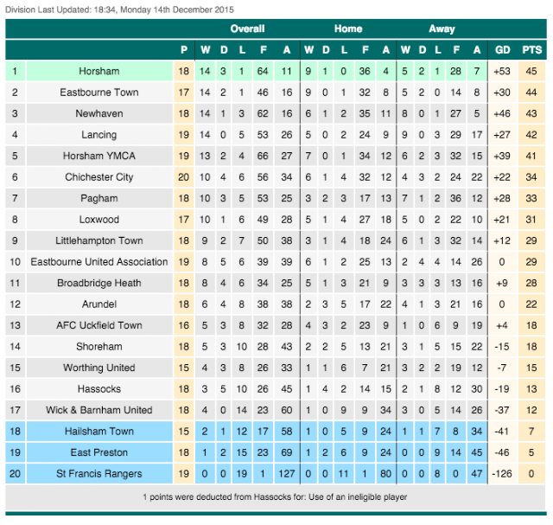Click the Home section header

tap(348, 29)
